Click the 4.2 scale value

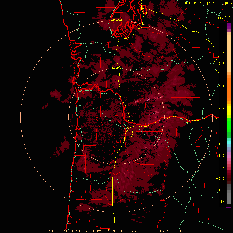point(221,110)
